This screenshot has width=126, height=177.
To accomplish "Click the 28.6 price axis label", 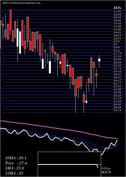I will click(x=116, y=48).
